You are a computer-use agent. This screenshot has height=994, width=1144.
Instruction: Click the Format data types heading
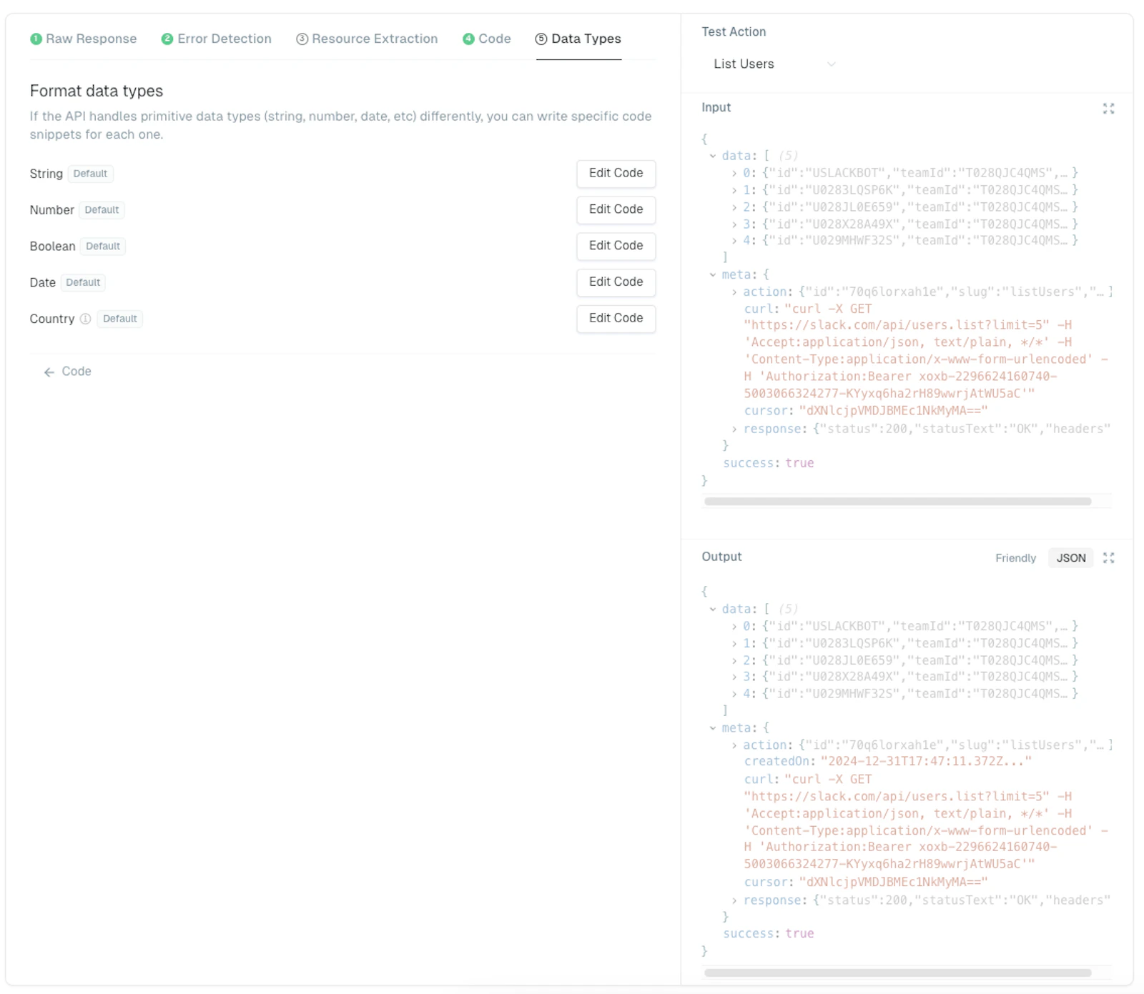(97, 91)
